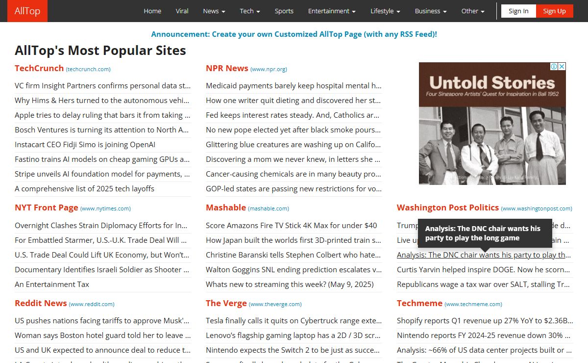Screen dimensions: 588x363
Task: Open the TechCrunch section heading
Action: pos(39,68)
